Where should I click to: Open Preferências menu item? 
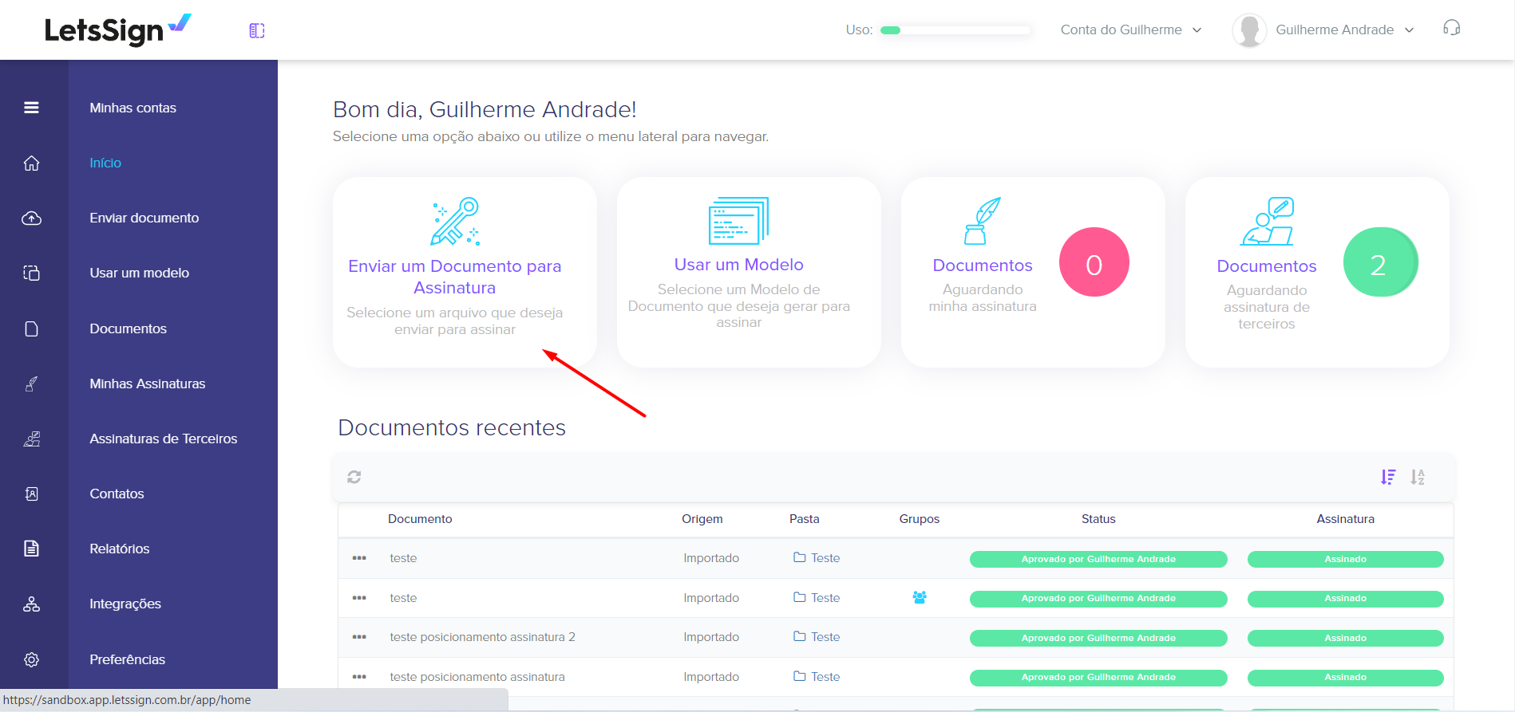point(128,659)
